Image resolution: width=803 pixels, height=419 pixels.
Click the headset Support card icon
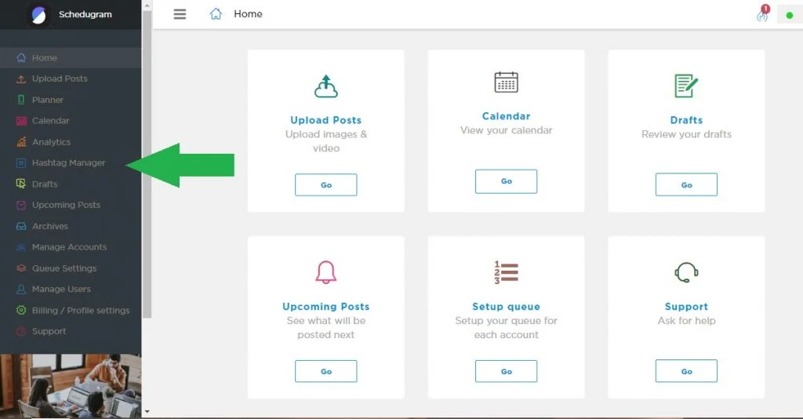click(686, 272)
